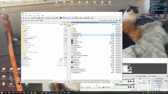The image size is (168, 94).
Task: Go back using FreeCommander's back arrow
Action: pos(23,18)
